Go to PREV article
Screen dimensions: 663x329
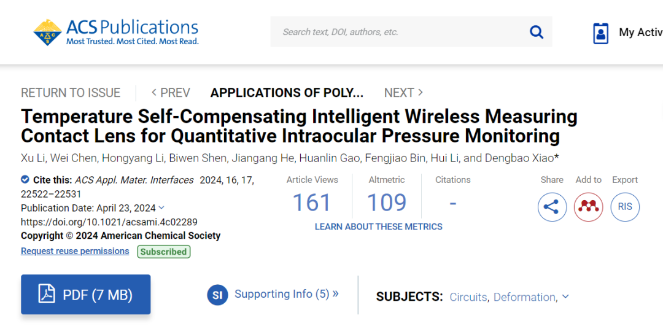click(171, 93)
